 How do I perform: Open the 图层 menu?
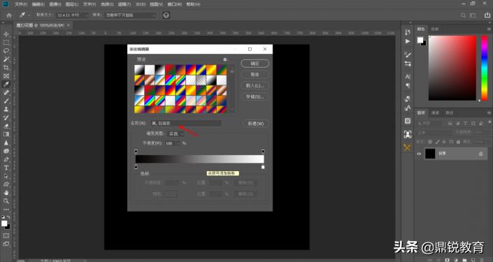coord(72,4)
